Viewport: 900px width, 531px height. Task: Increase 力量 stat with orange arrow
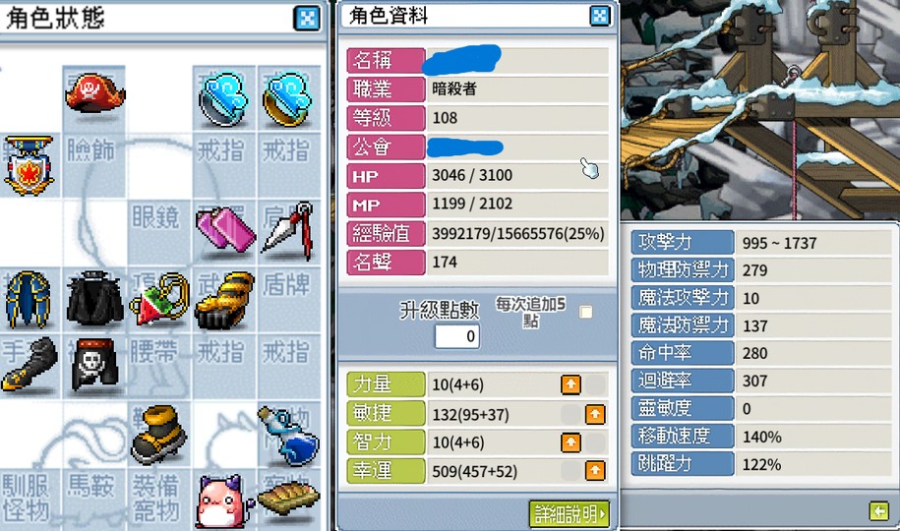click(570, 384)
